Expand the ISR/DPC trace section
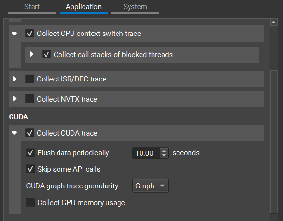Image resolution: width=283 pixels, height=221 pixels. (15, 79)
